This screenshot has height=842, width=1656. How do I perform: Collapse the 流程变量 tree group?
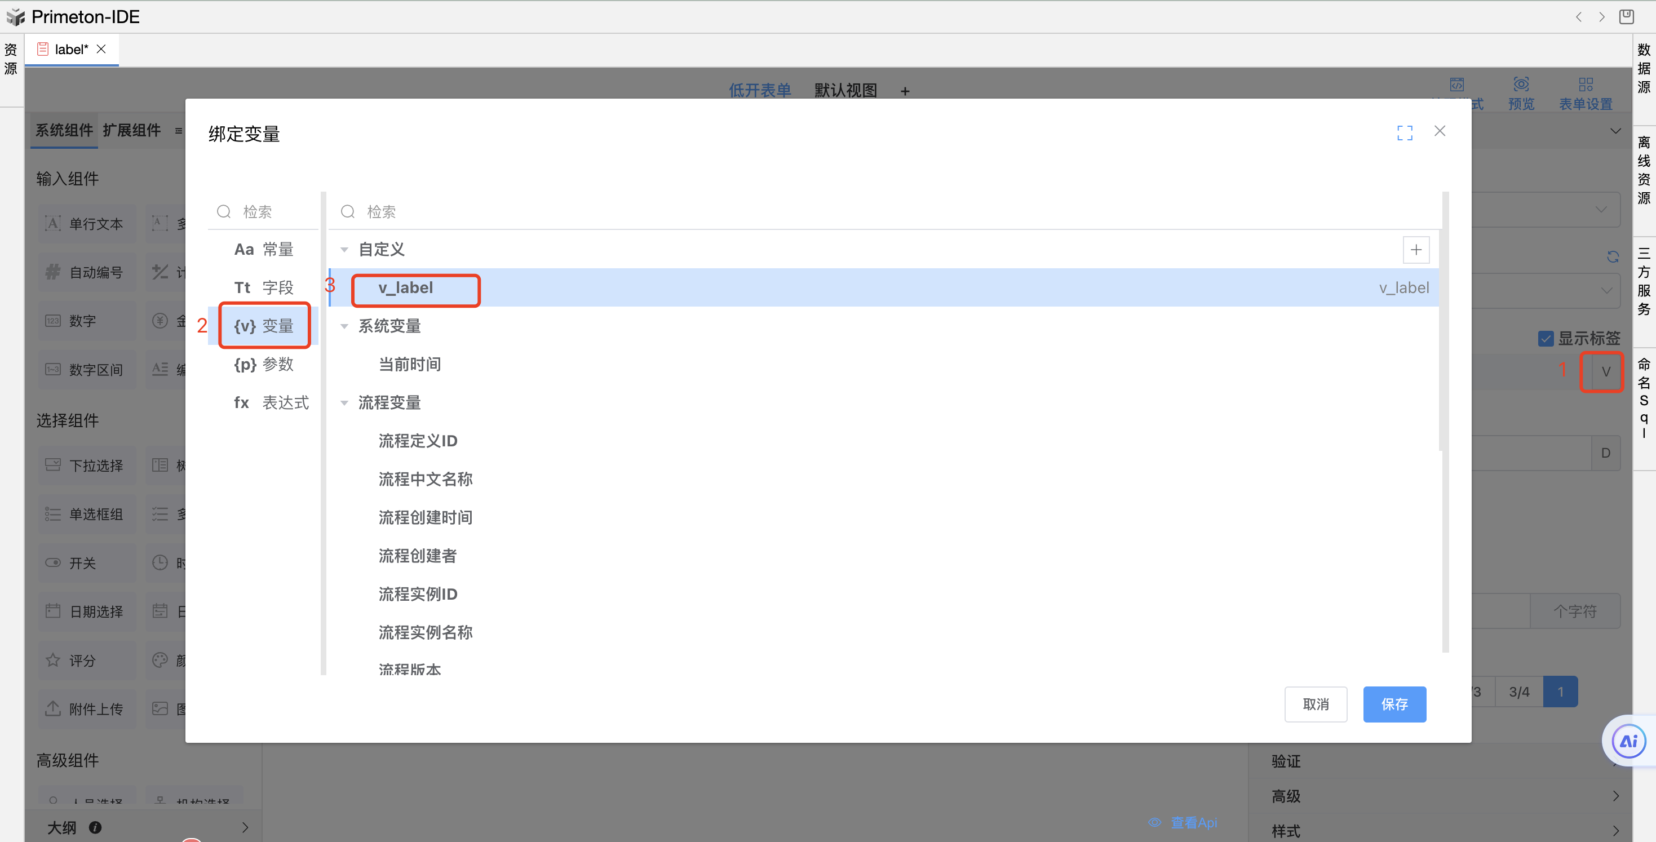(x=344, y=403)
